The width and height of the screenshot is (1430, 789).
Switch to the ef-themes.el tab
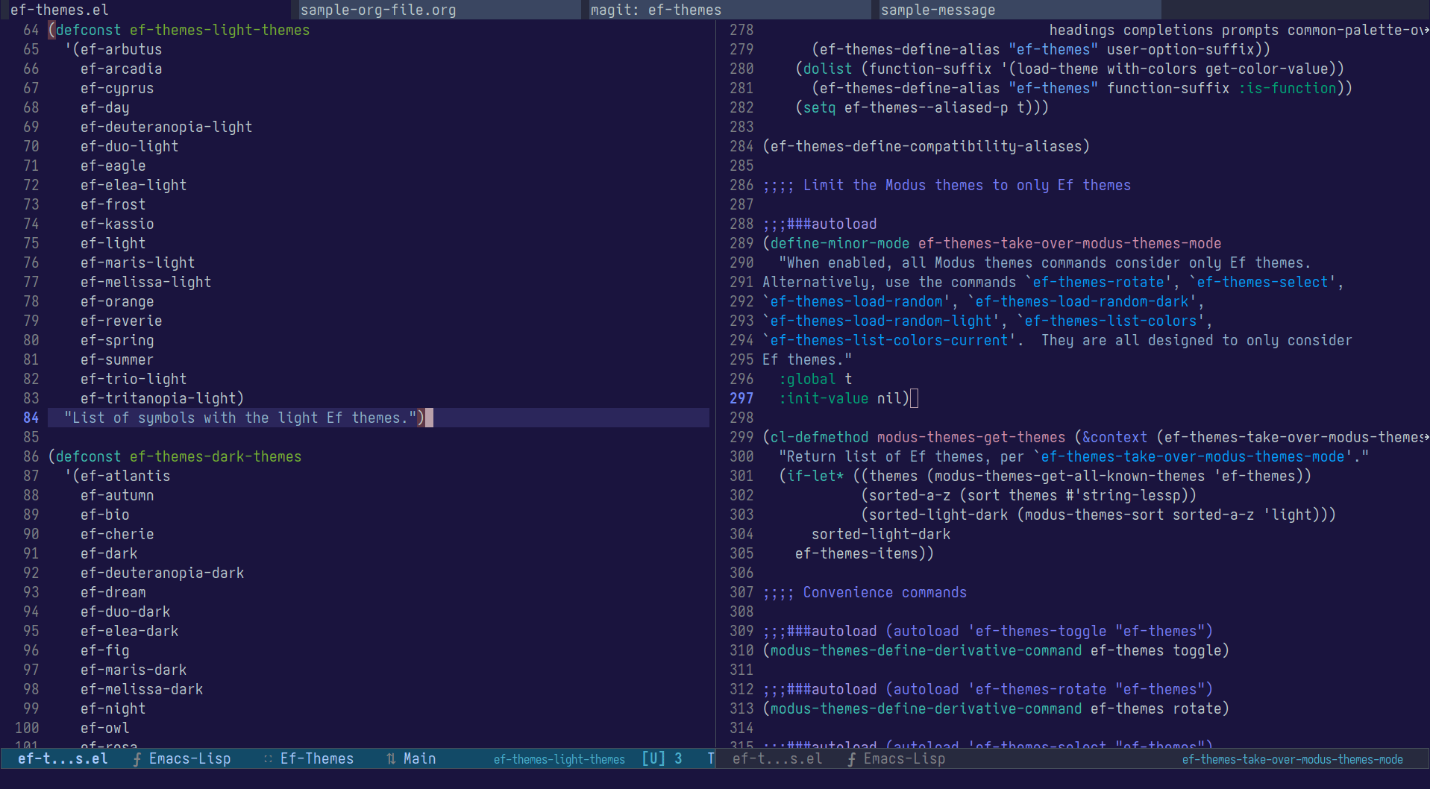point(145,10)
